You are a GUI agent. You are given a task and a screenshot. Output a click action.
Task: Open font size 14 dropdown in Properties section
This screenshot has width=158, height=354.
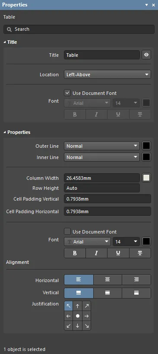(126, 242)
